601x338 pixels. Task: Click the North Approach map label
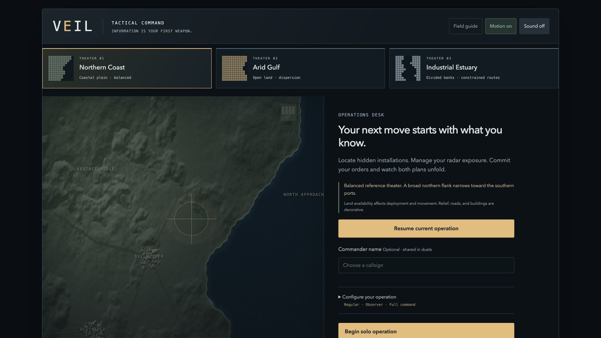pos(303,195)
